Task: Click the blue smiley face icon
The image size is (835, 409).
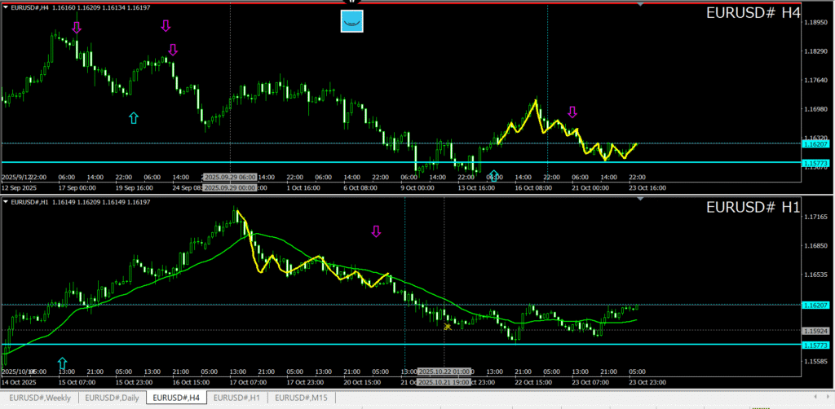Action: pos(351,21)
